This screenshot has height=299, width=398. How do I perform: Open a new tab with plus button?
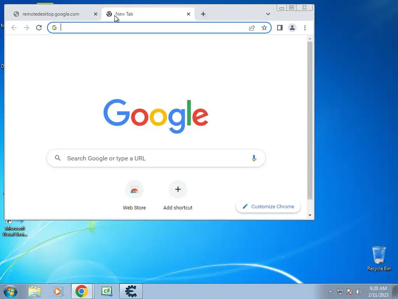click(x=203, y=14)
